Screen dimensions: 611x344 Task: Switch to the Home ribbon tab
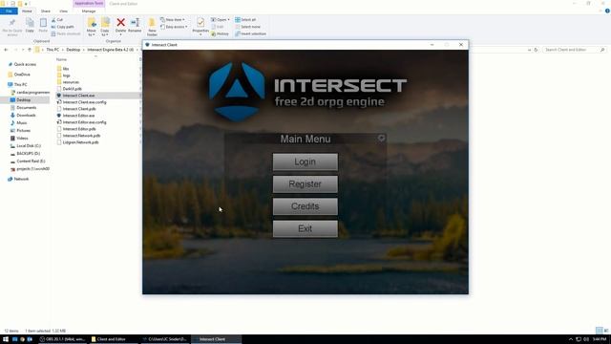pyautogui.click(x=27, y=11)
